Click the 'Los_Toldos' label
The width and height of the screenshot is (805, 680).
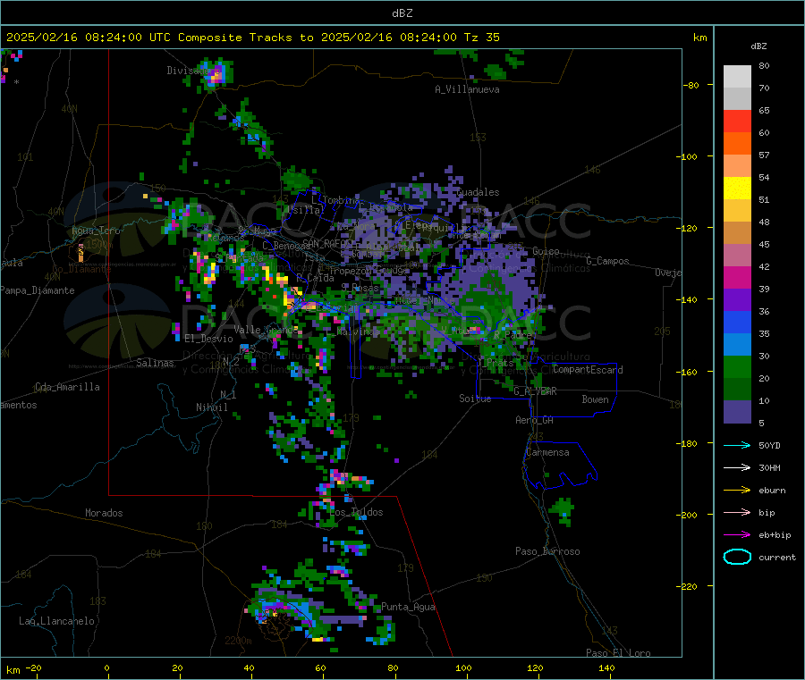pyautogui.click(x=356, y=512)
